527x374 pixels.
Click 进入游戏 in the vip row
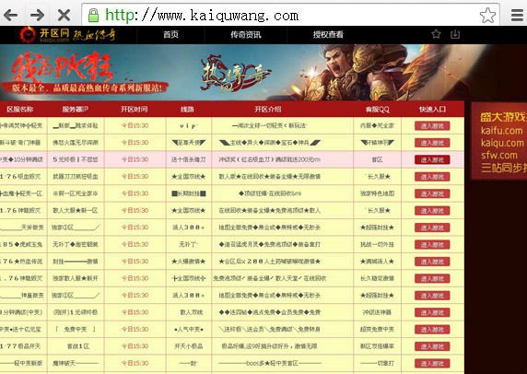point(432,126)
